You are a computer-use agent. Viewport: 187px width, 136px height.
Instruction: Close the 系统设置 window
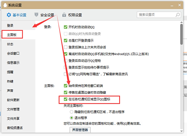(x=180, y=5)
